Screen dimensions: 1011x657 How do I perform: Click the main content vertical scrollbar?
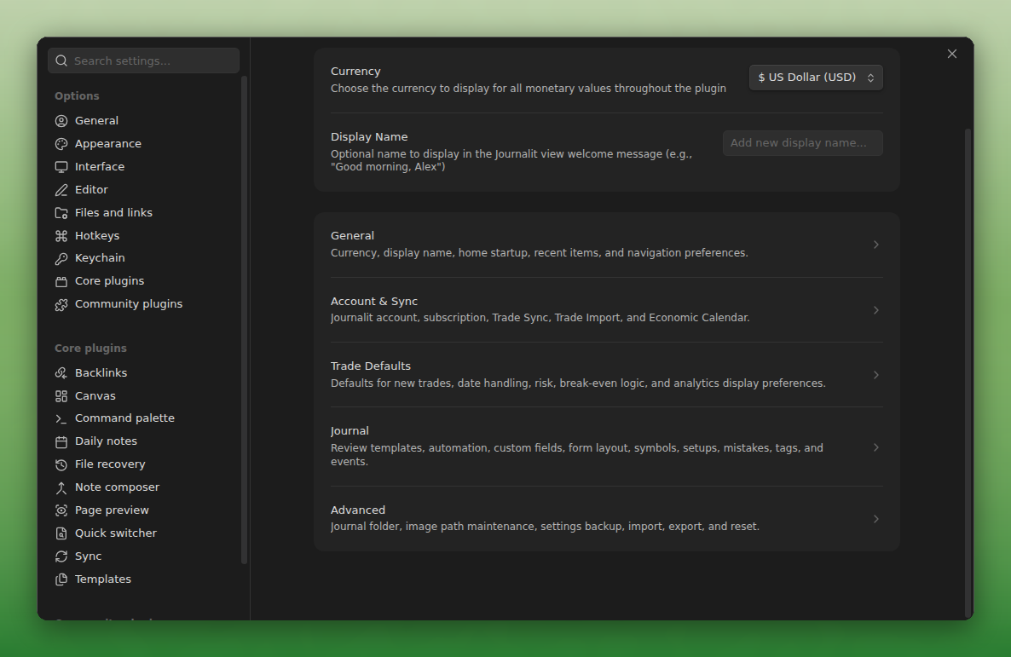(x=968, y=372)
